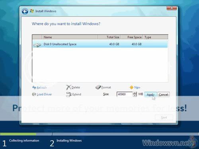Click the Refresh link
The width and height of the screenshot is (199, 149).
[42, 87]
